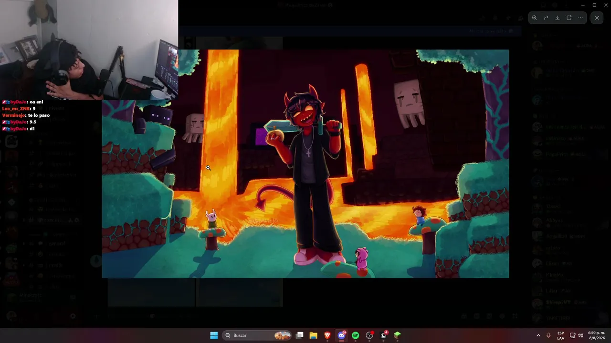
Task: Open the taskbar app showing a red 4 badge
Action: coord(383,335)
